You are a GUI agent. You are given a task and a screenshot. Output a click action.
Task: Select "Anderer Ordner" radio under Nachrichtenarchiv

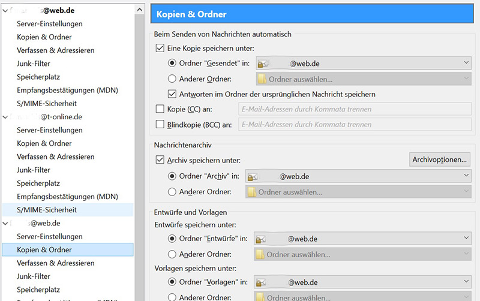[x=172, y=192]
